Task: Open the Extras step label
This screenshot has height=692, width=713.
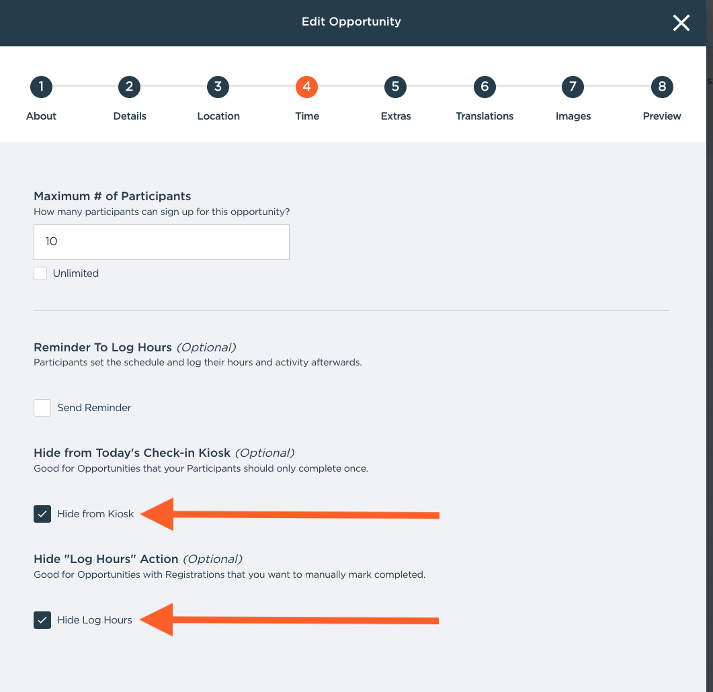Action: point(396,116)
